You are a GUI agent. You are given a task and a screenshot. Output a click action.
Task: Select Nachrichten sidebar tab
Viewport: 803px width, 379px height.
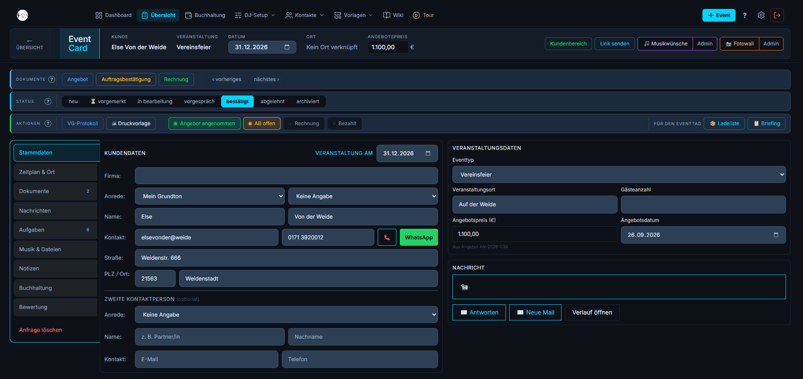pyautogui.click(x=55, y=211)
